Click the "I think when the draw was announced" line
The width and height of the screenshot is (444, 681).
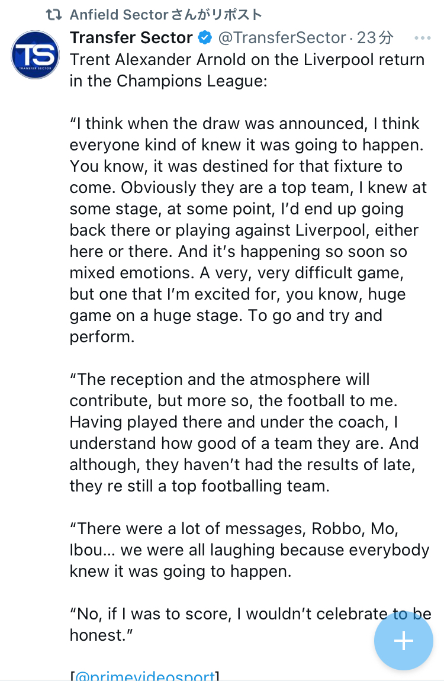[x=244, y=124]
